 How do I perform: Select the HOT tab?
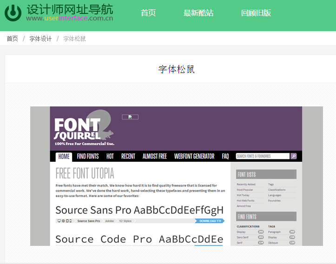(x=110, y=157)
